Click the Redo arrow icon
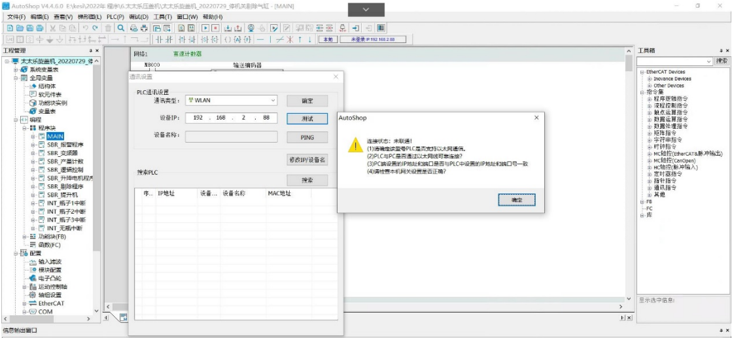 96,27
